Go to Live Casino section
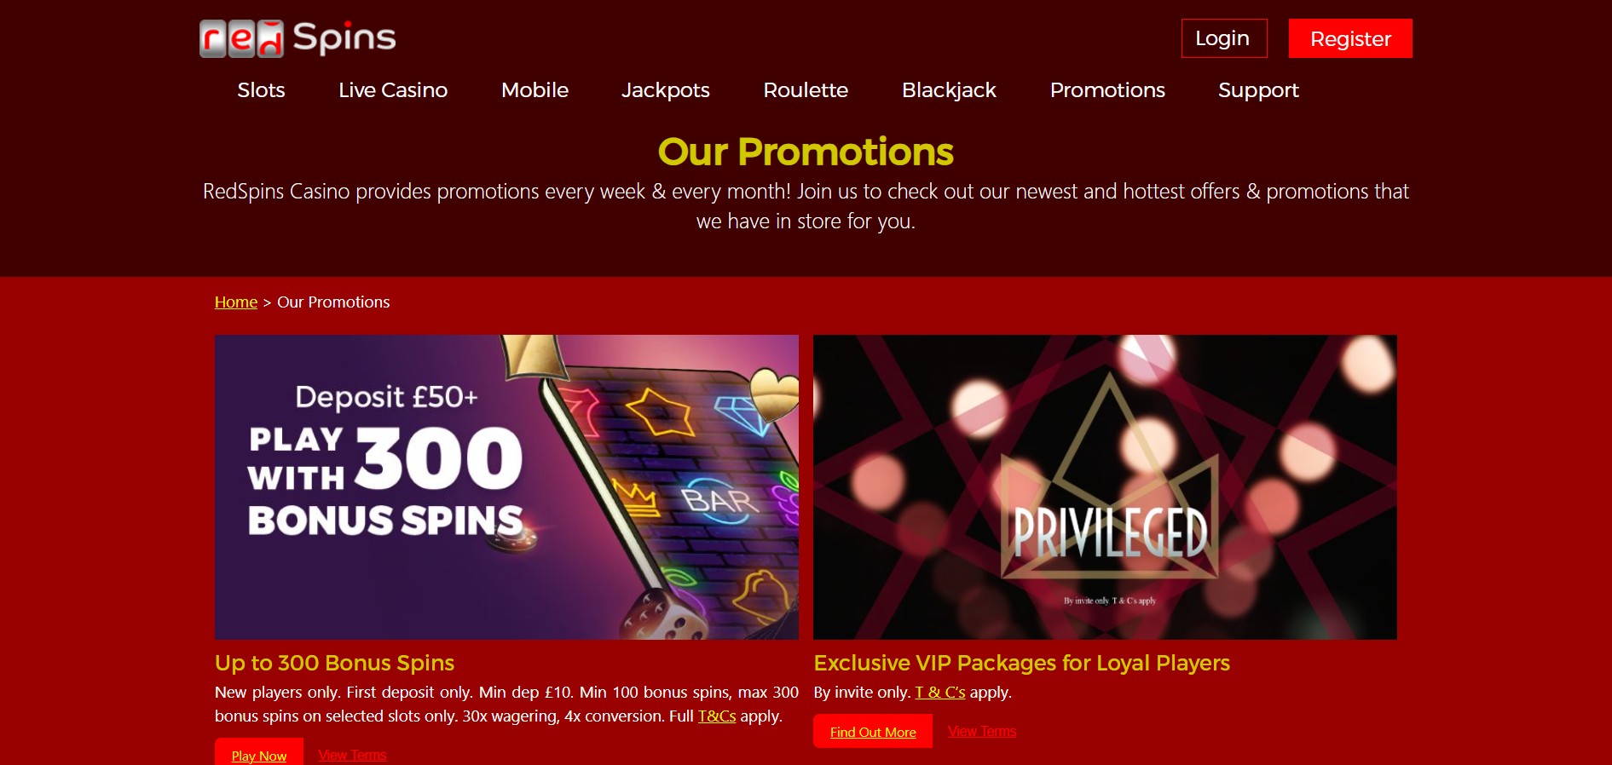 (x=393, y=90)
